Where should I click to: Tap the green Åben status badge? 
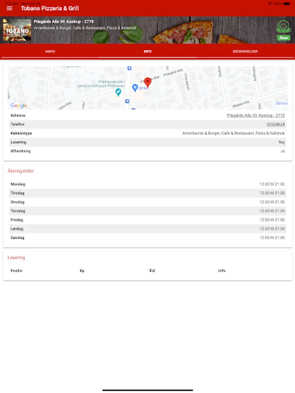[284, 38]
